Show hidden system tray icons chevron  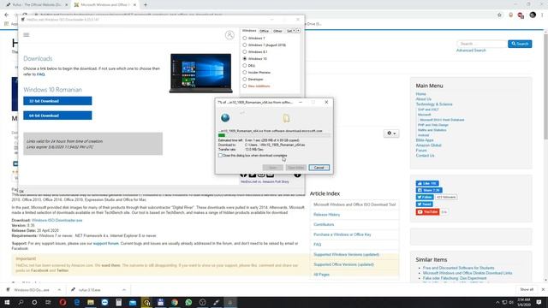point(497,302)
